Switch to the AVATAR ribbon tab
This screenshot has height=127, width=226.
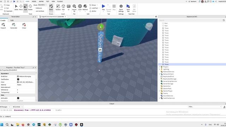click(x=41, y=1)
